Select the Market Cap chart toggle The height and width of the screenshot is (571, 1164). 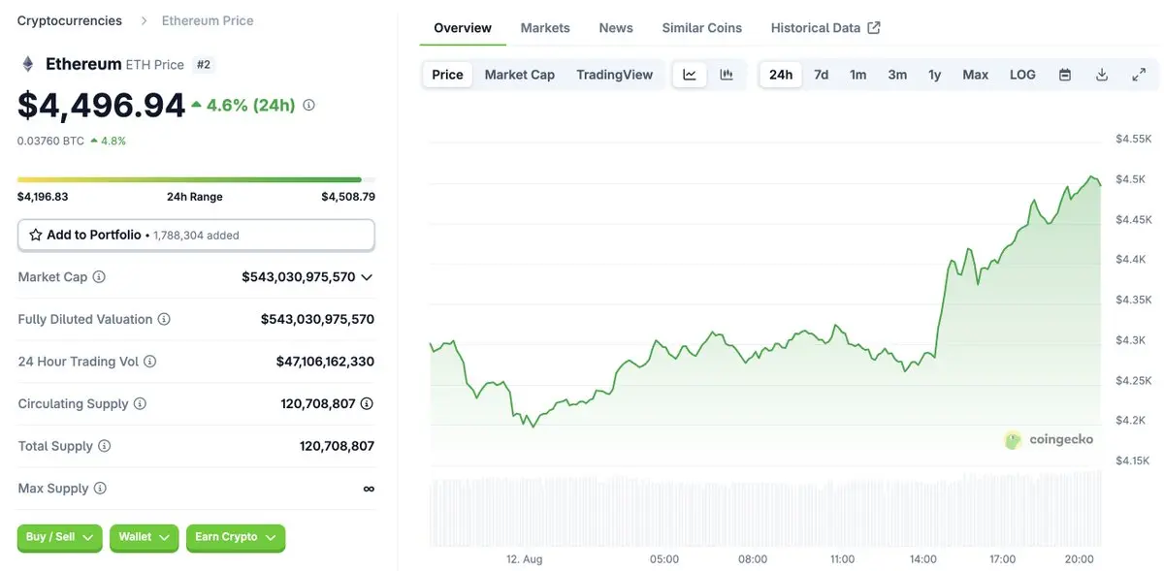point(520,75)
